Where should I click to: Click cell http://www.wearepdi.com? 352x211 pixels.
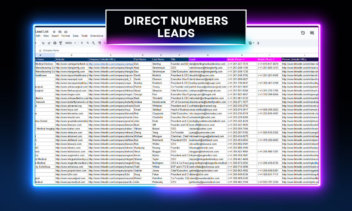coord(71,79)
